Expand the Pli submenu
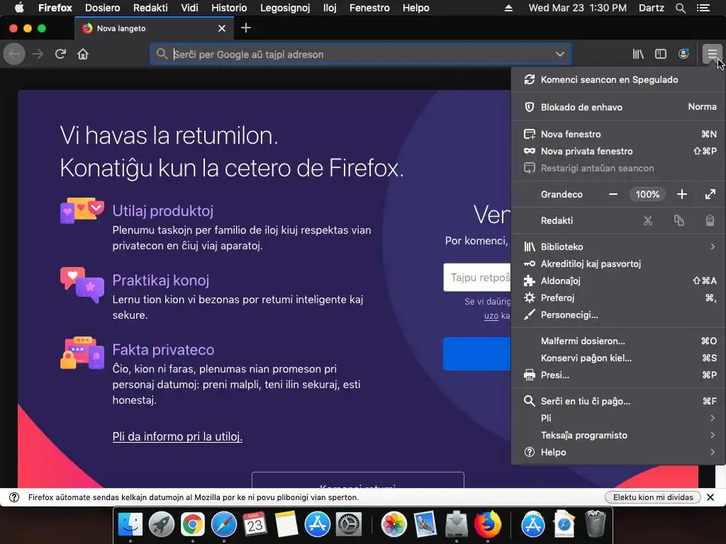726x544 pixels. (x=618, y=418)
